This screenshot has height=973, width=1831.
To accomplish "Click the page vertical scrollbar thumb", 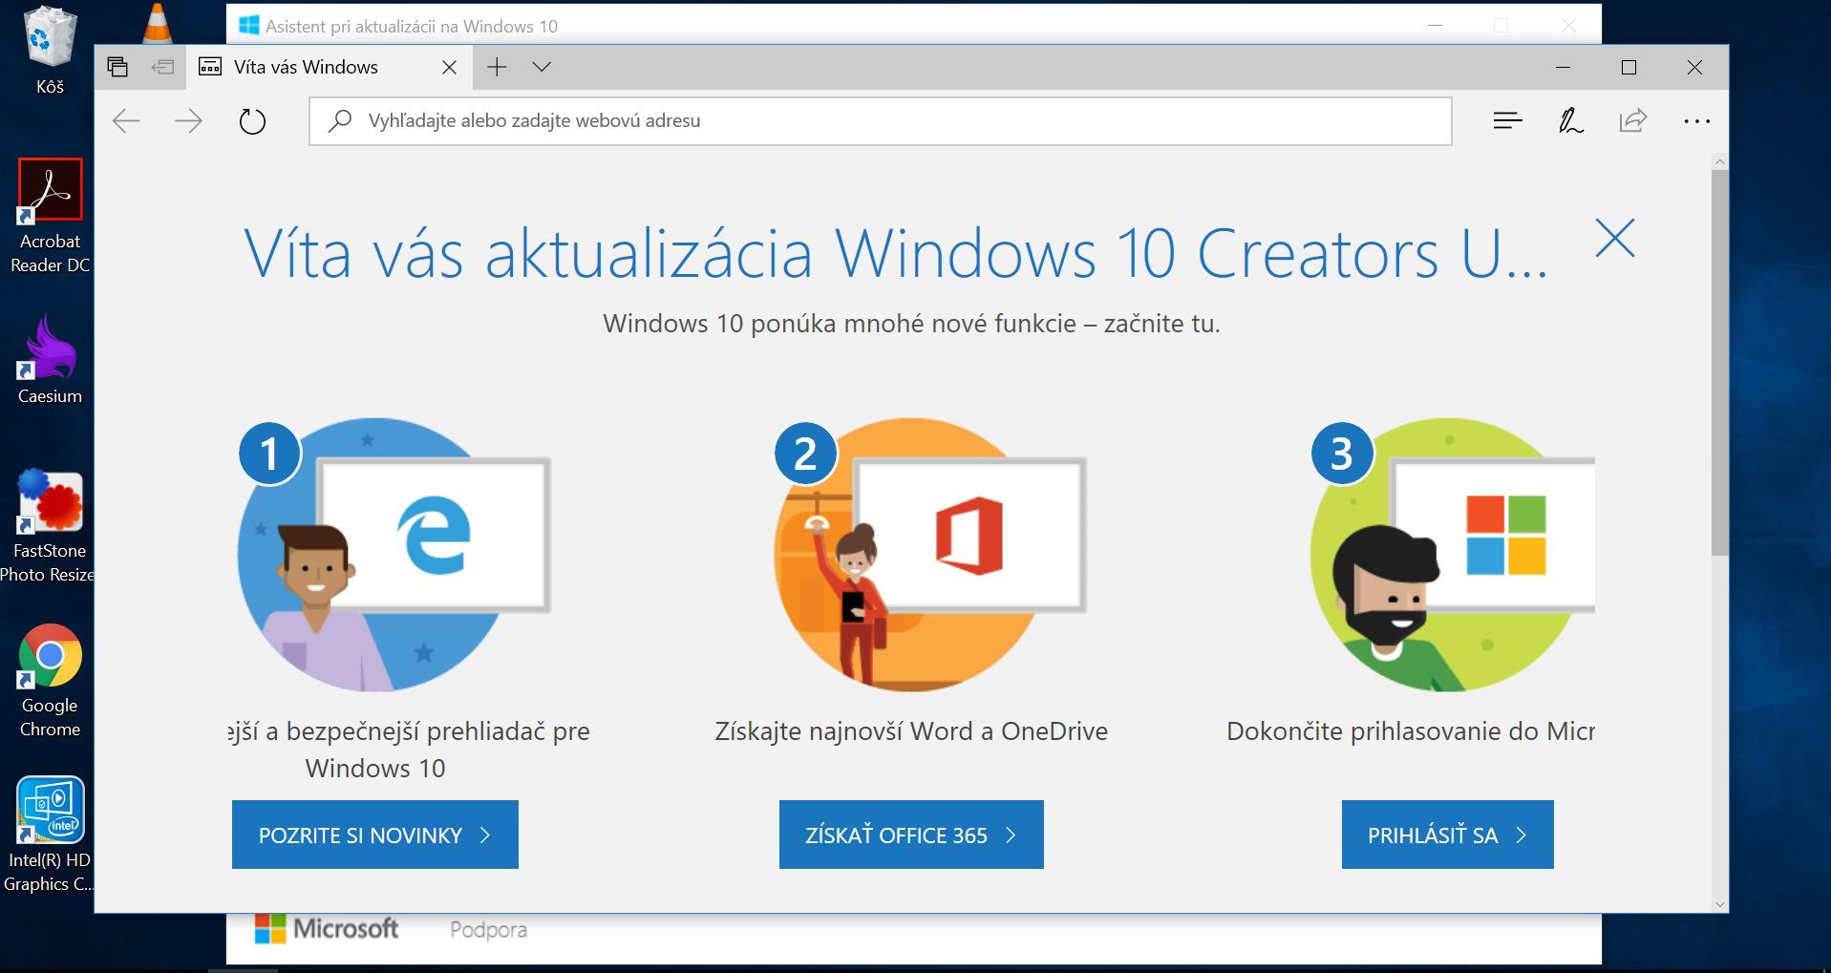I will pyautogui.click(x=1719, y=363).
